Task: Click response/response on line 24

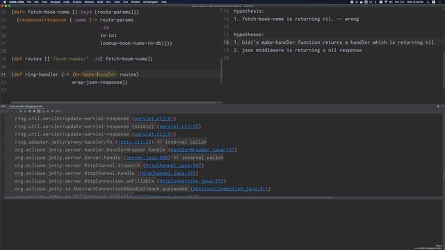Action: click(43, 20)
